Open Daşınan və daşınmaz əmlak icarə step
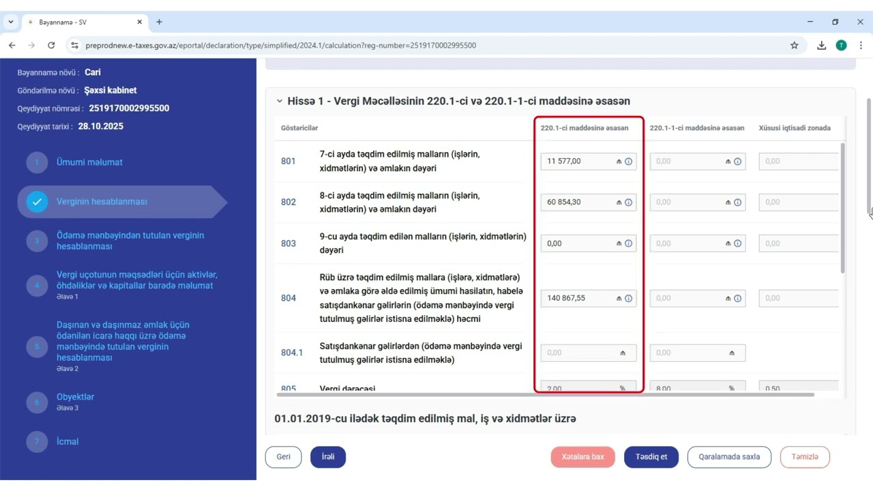 pyautogui.click(x=123, y=346)
